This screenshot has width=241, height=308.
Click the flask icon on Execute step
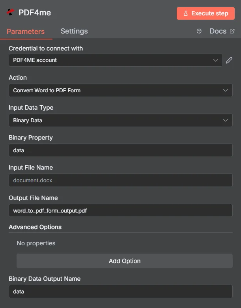(186, 13)
